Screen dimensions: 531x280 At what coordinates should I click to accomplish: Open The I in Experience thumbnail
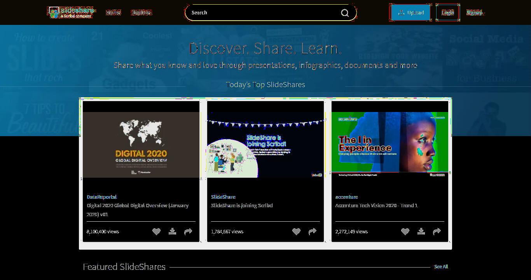pos(390,145)
